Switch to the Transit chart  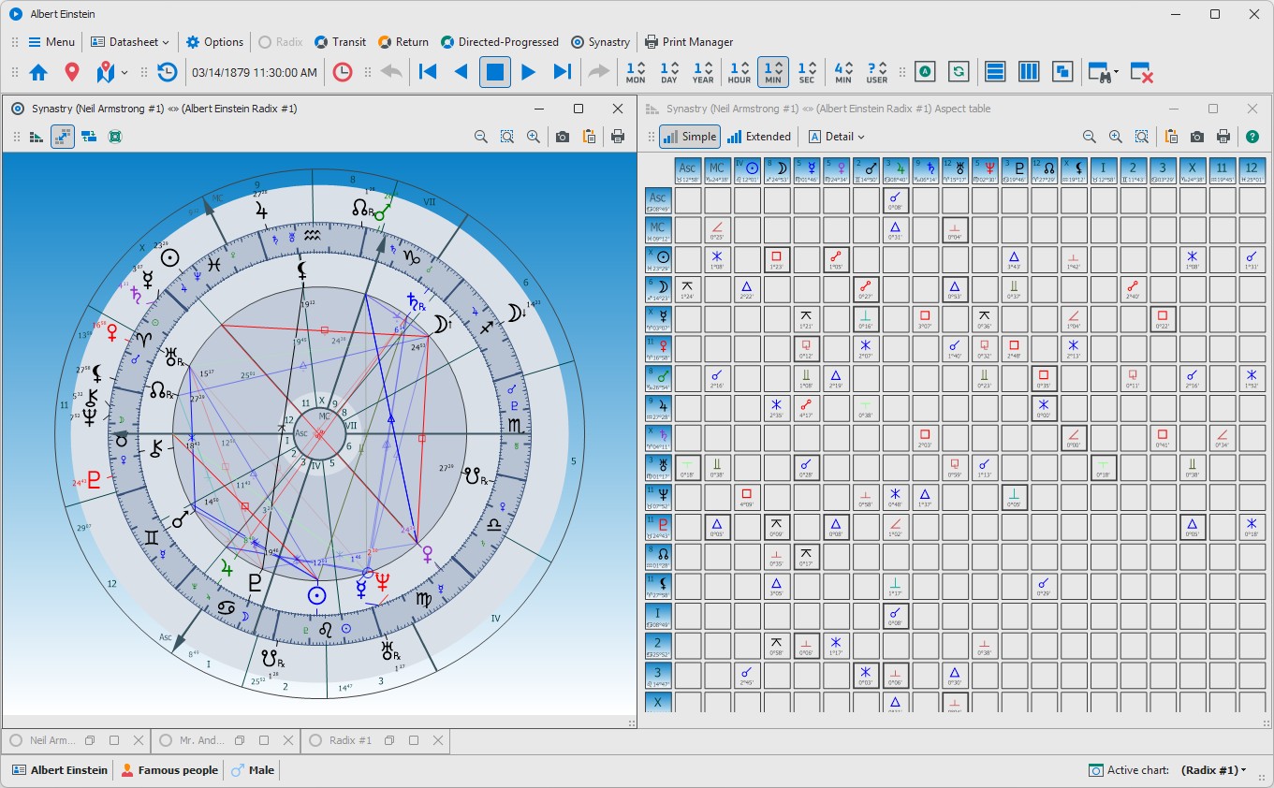coord(341,42)
